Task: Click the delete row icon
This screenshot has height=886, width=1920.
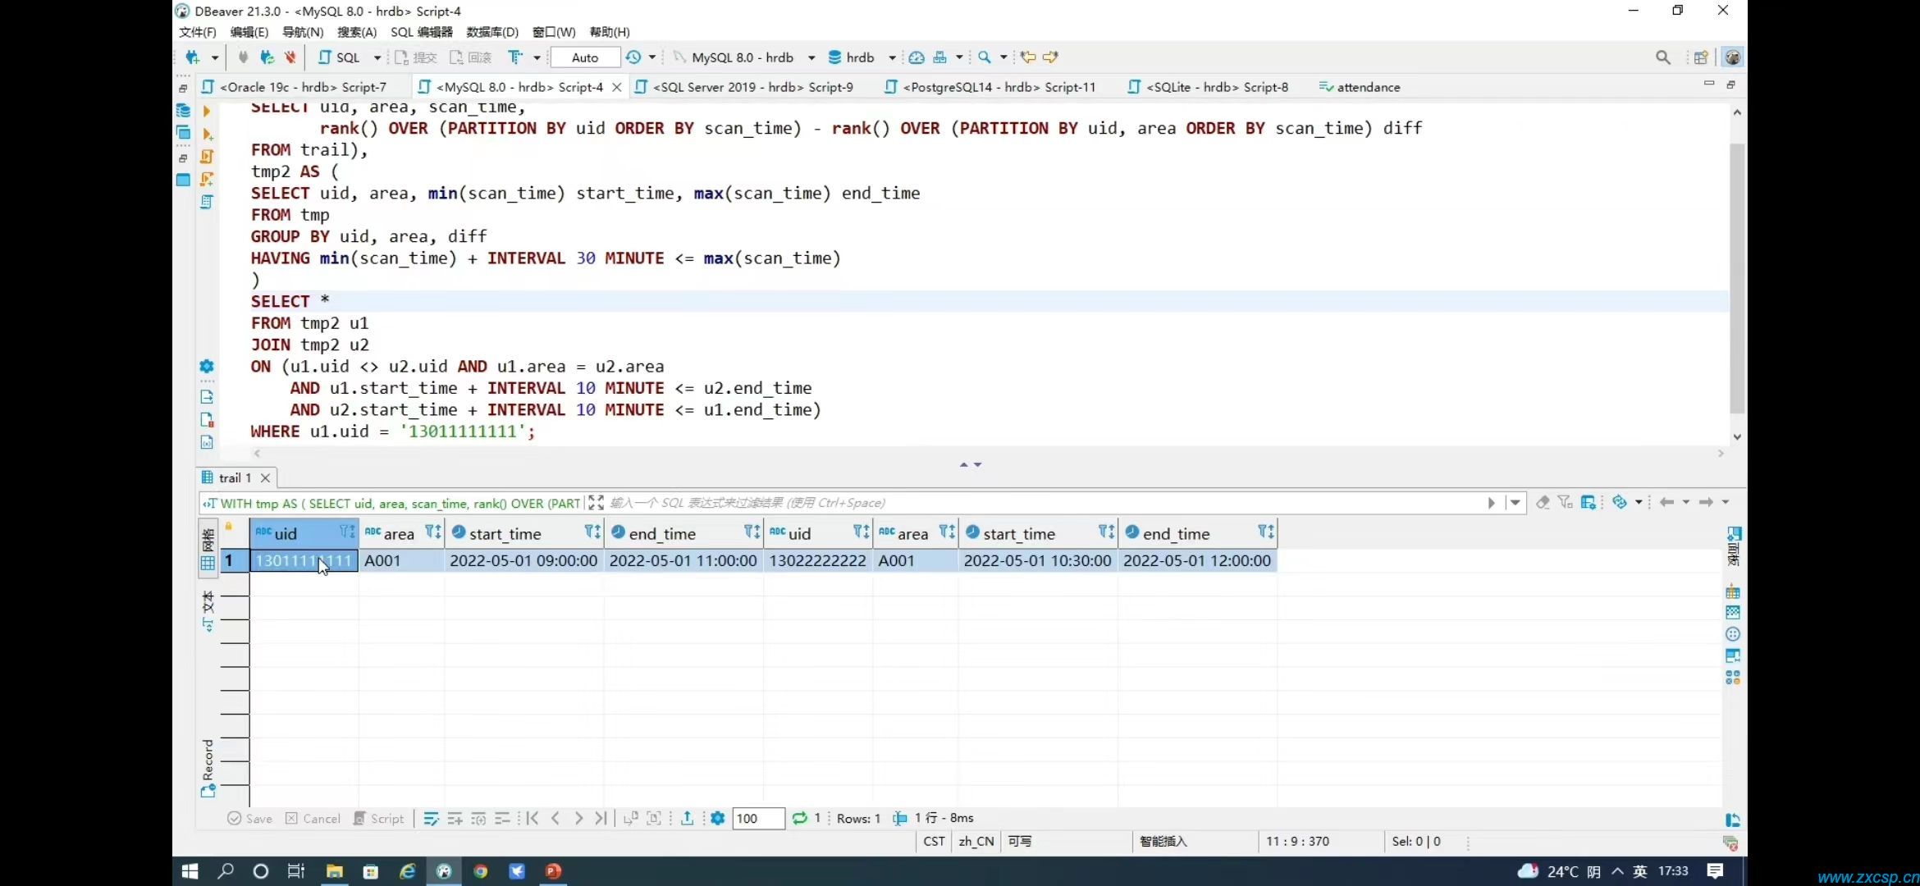Action: click(502, 818)
